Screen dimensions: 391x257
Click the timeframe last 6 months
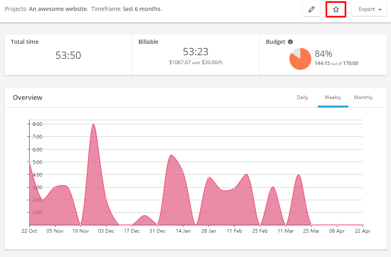click(x=143, y=9)
